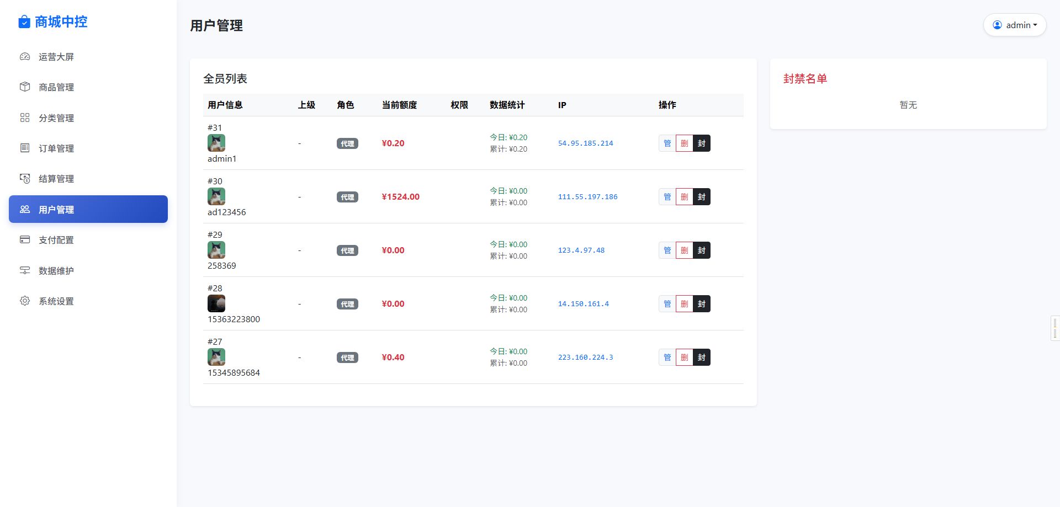Click the side handle at the right edge
This screenshot has height=507, width=1060.
[1055, 329]
